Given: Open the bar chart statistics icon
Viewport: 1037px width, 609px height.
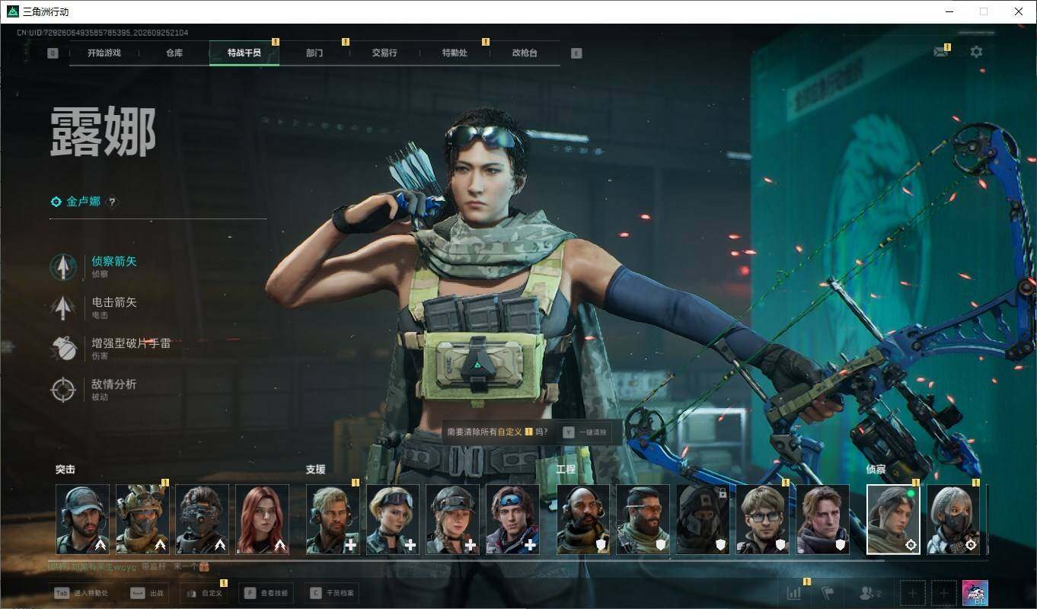Looking at the screenshot, I should click(794, 593).
